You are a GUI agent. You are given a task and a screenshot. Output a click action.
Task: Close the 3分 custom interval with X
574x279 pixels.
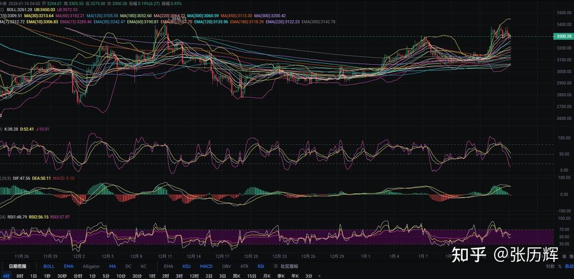(x=319, y=276)
